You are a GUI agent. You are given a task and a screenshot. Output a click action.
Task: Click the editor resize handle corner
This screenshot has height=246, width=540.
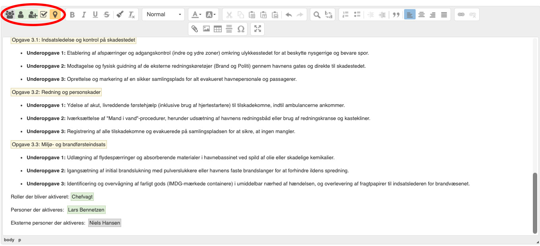538,242
